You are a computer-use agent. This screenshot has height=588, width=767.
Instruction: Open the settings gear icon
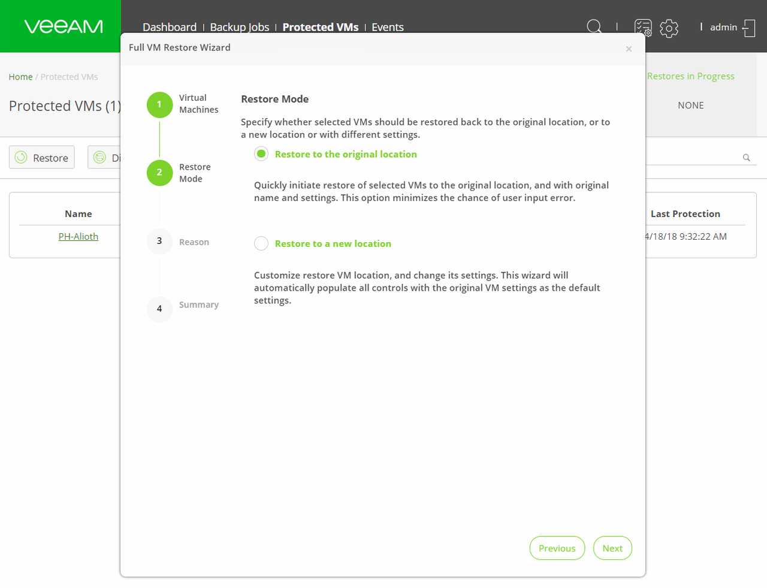669,28
